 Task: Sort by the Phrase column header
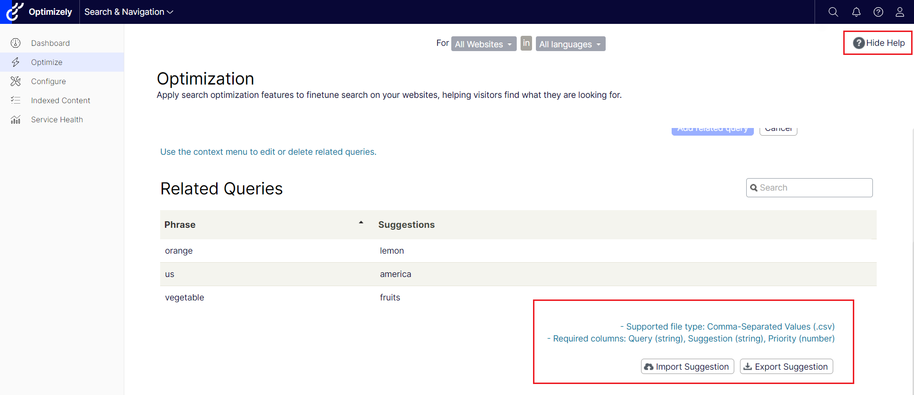coord(180,224)
